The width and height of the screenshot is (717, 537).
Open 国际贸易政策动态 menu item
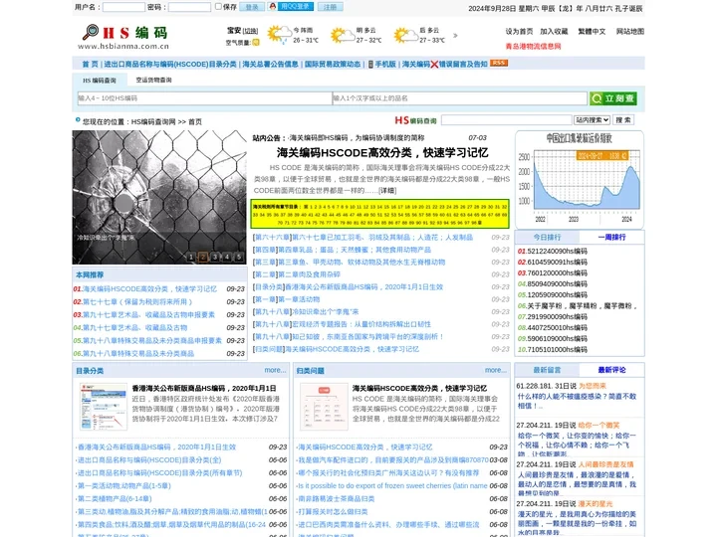coord(333,64)
